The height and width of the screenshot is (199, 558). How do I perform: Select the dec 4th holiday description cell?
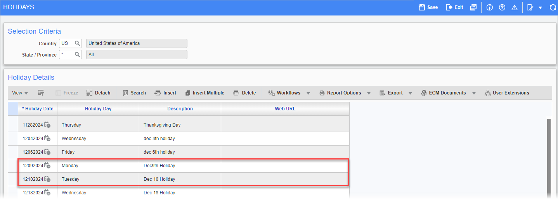[180, 139]
